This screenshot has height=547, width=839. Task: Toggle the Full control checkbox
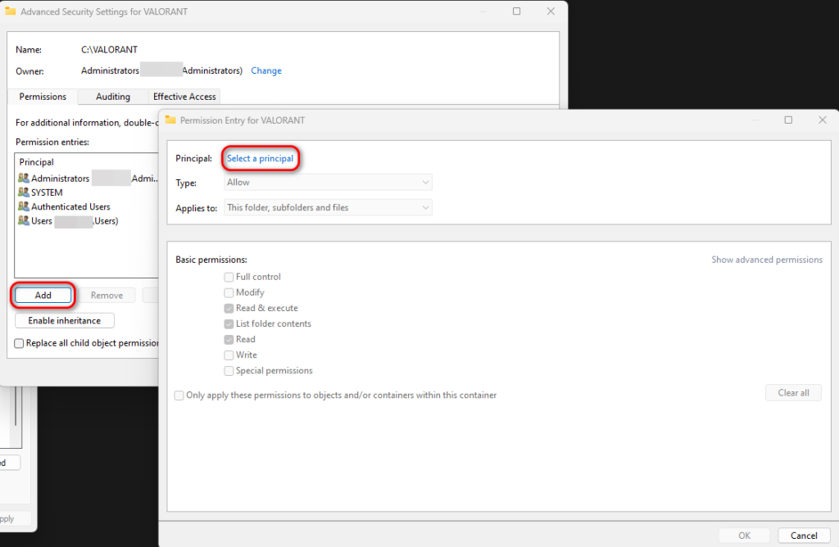(x=229, y=277)
